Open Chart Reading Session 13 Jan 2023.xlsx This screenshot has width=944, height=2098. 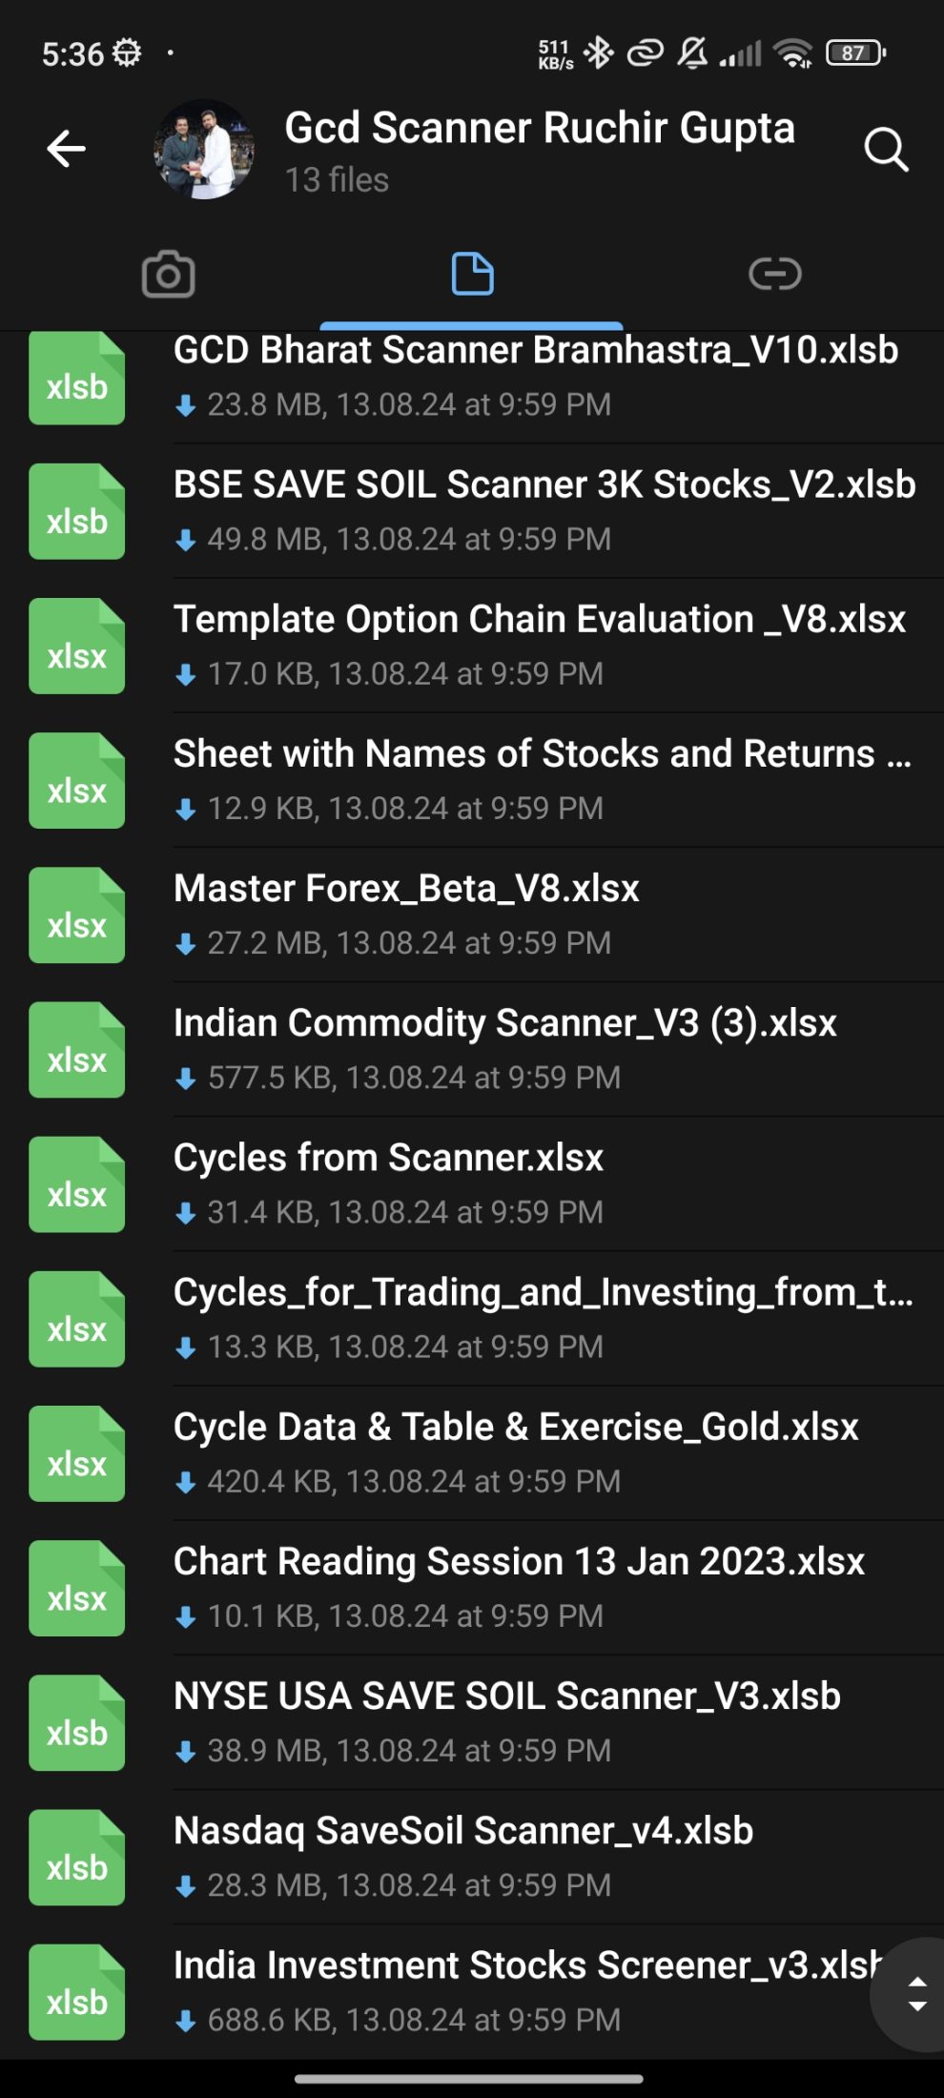[x=519, y=1563]
